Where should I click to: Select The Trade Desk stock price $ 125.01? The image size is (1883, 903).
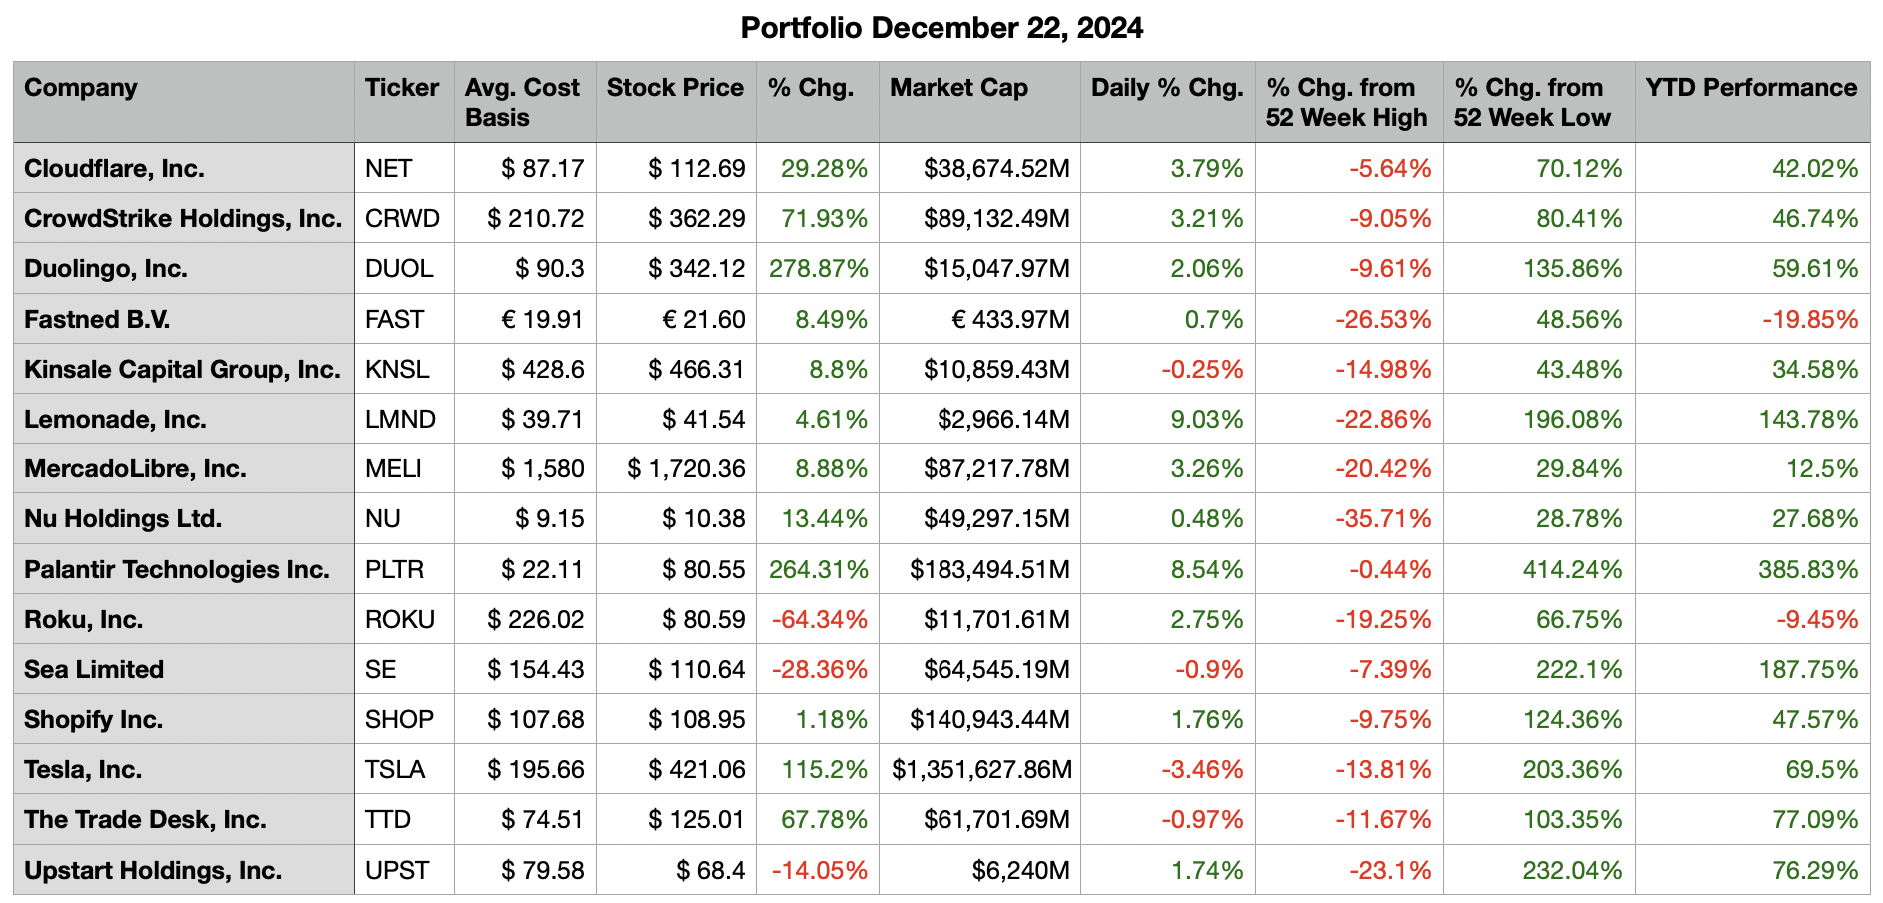tap(696, 820)
